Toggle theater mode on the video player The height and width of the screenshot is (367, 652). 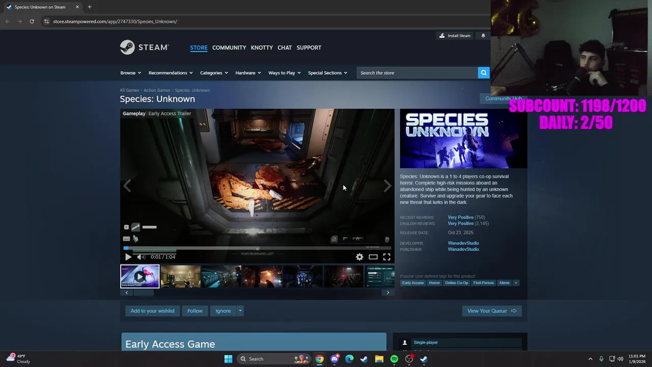tap(373, 257)
